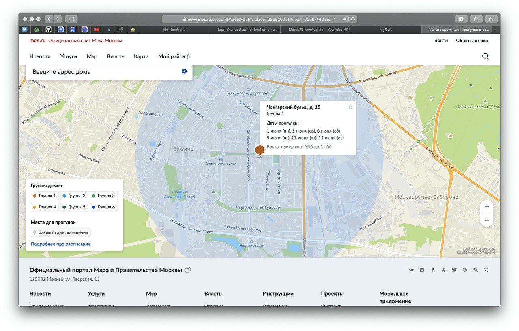Viewport: 519px width, 331px height.
Task: Toggle Группа 2 house group filter
Action: [x=74, y=196]
